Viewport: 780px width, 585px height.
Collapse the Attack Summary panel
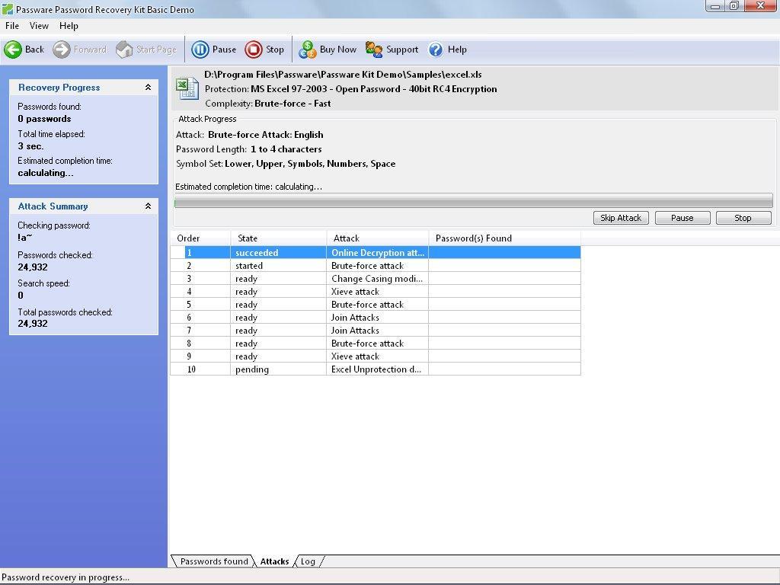(x=148, y=206)
